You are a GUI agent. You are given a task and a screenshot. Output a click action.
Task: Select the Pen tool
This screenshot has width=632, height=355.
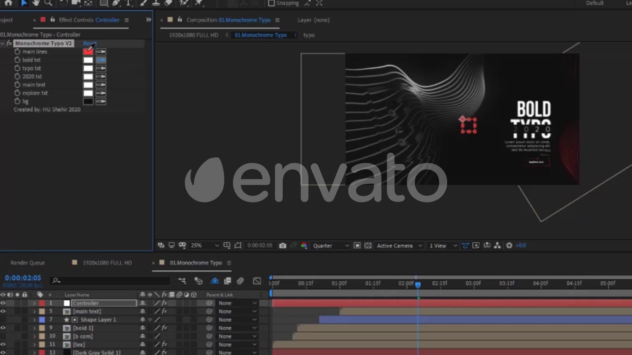click(116, 3)
